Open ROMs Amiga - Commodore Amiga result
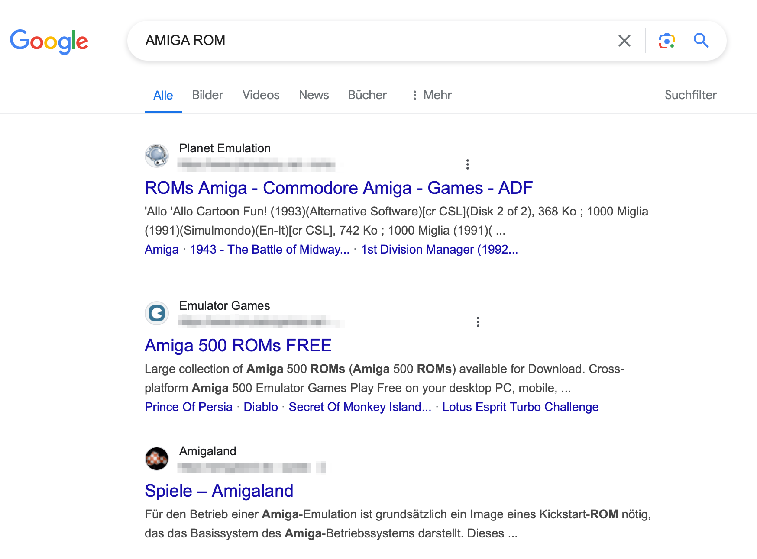This screenshot has width=757, height=559. (339, 188)
